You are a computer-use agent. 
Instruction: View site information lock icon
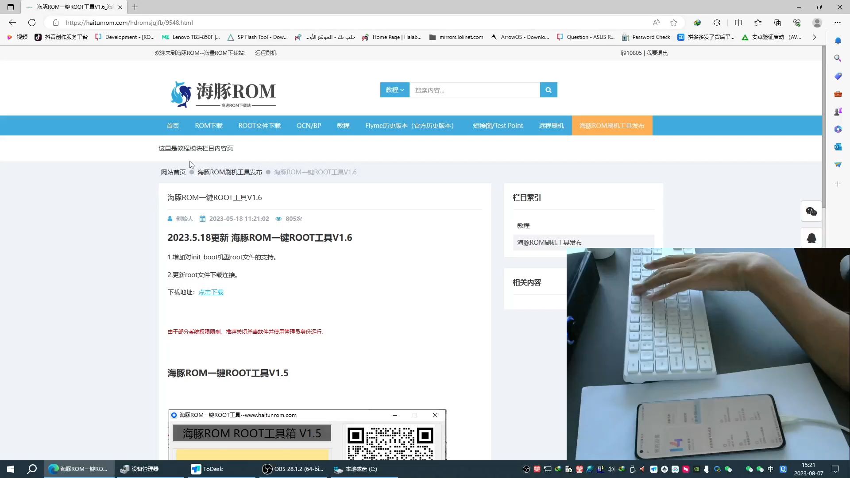coord(56,23)
